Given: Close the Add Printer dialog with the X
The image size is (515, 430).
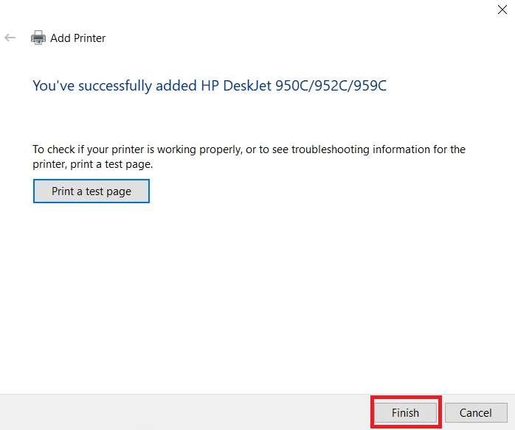Looking at the screenshot, I should click(502, 10).
